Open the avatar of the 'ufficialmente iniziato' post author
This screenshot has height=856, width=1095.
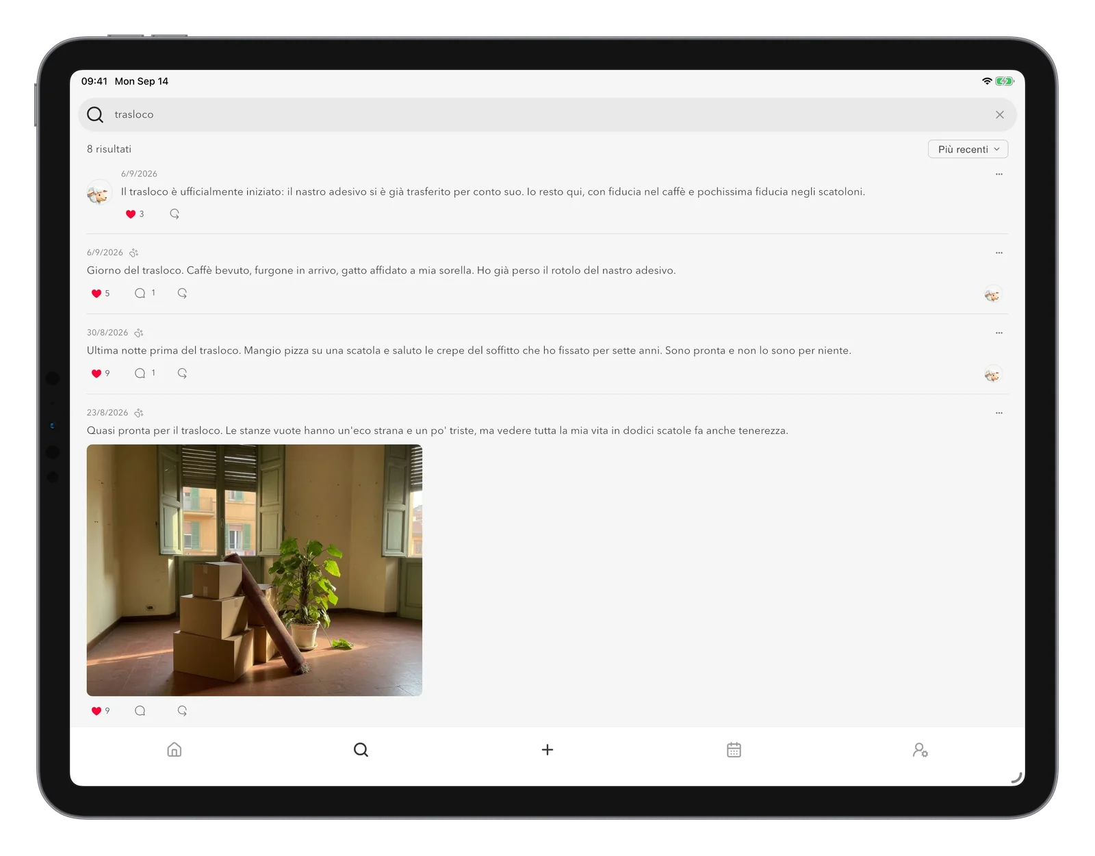(x=99, y=194)
